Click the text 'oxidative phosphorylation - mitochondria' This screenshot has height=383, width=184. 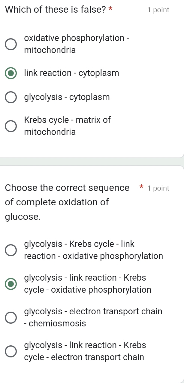pos(77,44)
